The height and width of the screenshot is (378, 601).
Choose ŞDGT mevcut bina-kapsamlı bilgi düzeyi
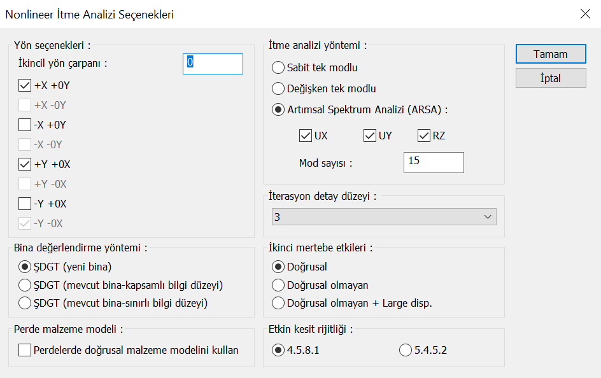pos(25,285)
